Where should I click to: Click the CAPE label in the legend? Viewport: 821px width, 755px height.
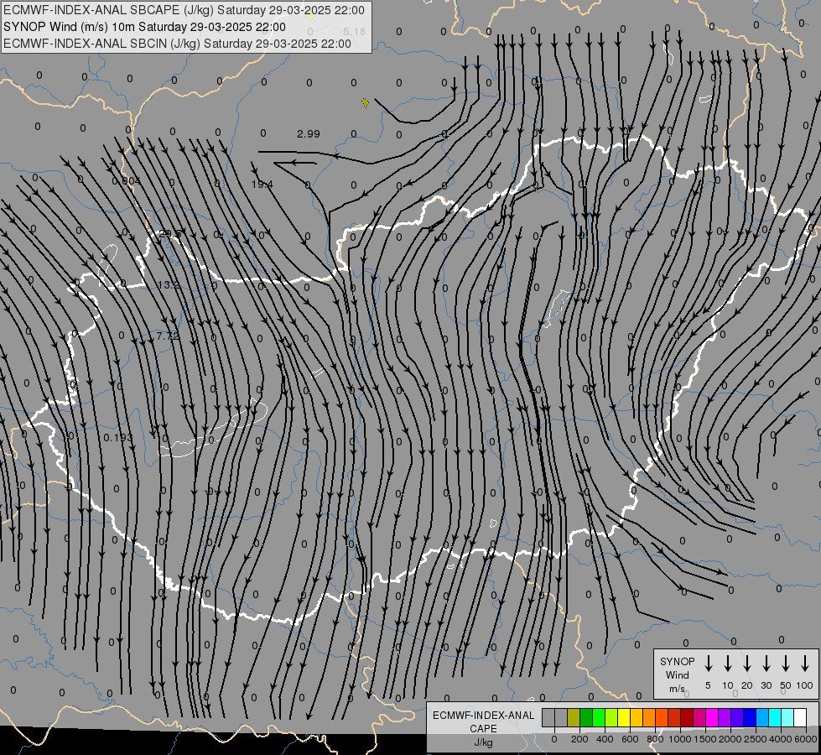pyautogui.click(x=483, y=729)
